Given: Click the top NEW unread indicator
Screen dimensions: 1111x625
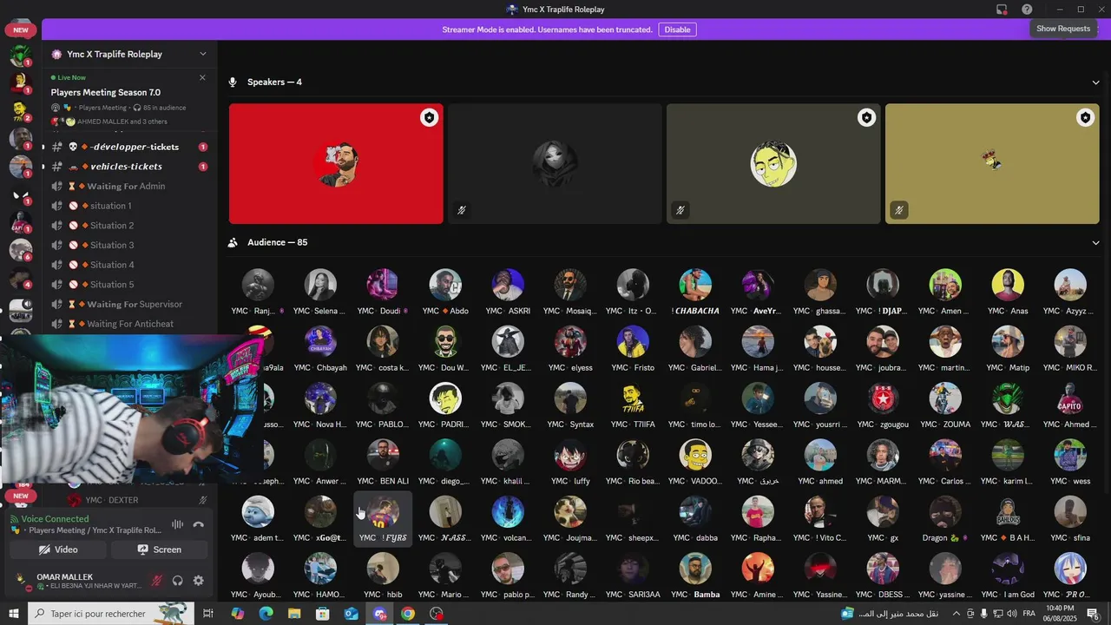Looking at the screenshot, I should [x=21, y=30].
